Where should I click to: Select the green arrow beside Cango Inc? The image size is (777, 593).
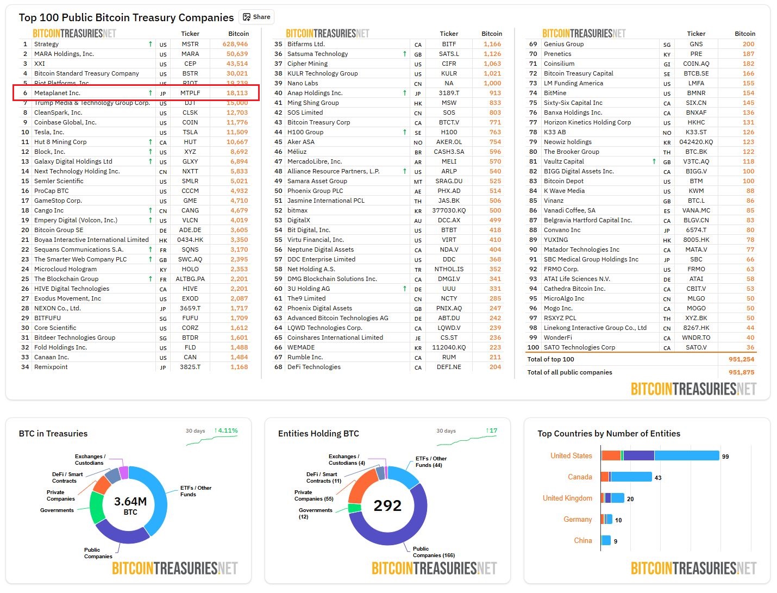click(151, 210)
